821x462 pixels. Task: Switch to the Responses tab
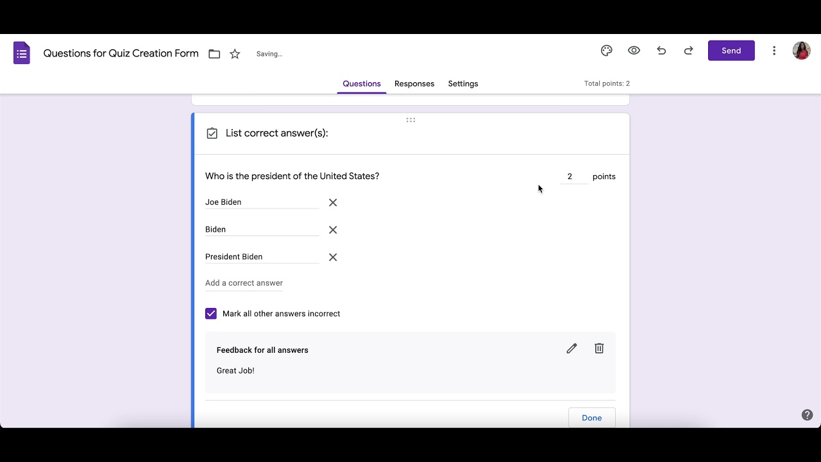(x=414, y=84)
